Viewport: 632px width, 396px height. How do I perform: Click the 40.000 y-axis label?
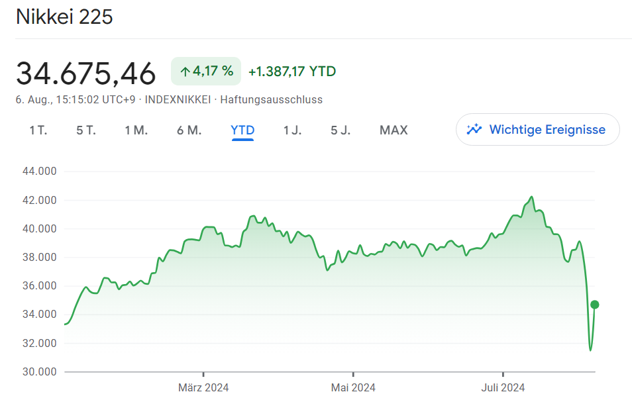[40, 229]
